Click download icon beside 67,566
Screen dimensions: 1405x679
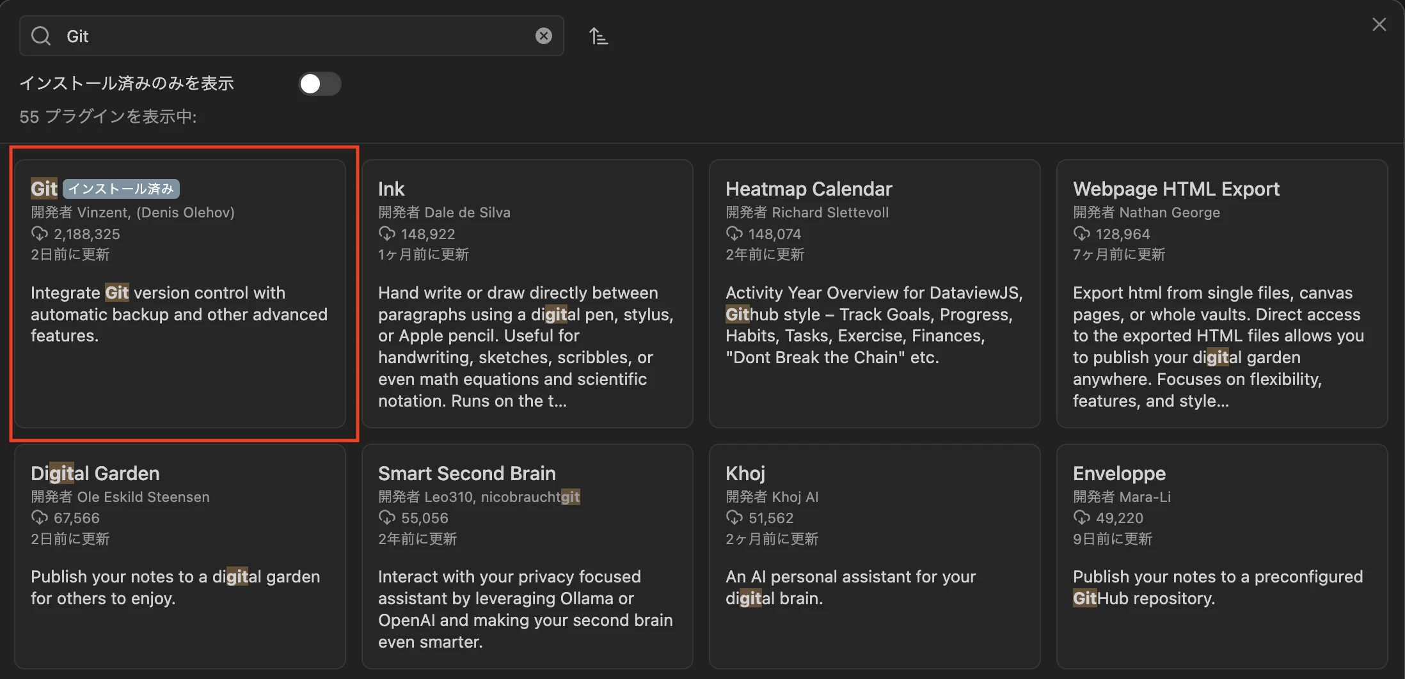(x=40, y=518)
